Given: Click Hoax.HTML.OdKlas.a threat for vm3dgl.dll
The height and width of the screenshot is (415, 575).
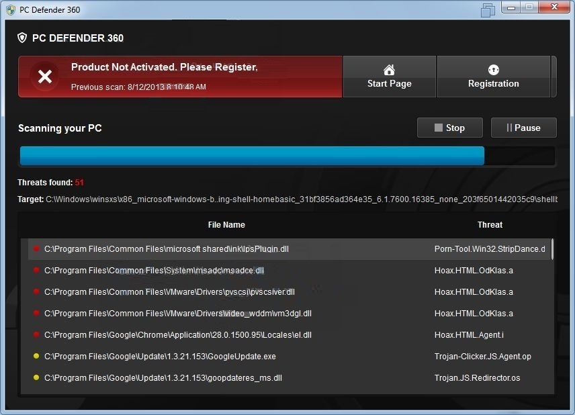Looking at the screenshot, I should [474, 314].
